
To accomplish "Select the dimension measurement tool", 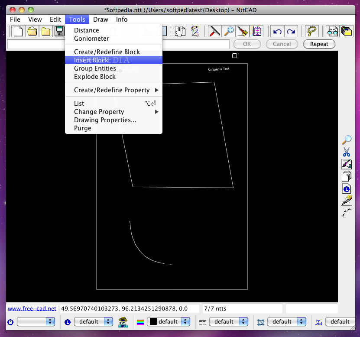I will point(347,213).
